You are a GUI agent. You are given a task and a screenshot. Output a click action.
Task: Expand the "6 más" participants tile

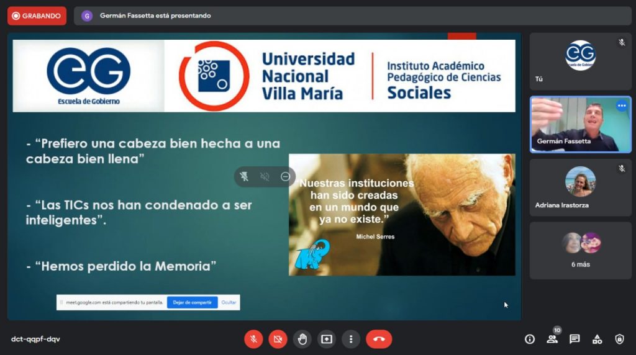[x=580, y=251]
